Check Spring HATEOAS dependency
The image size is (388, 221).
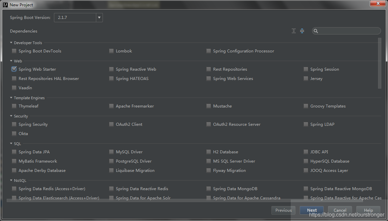tap(111, 79)
